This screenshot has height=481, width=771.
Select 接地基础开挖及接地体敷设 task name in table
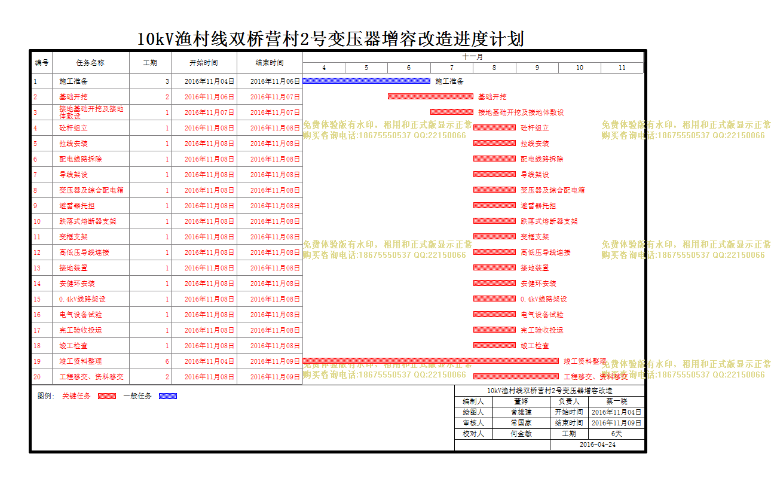[x=91, y=112]
